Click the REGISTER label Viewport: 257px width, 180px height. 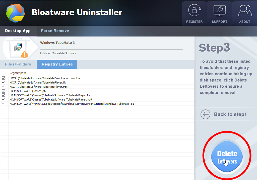(x=195, y=22)
